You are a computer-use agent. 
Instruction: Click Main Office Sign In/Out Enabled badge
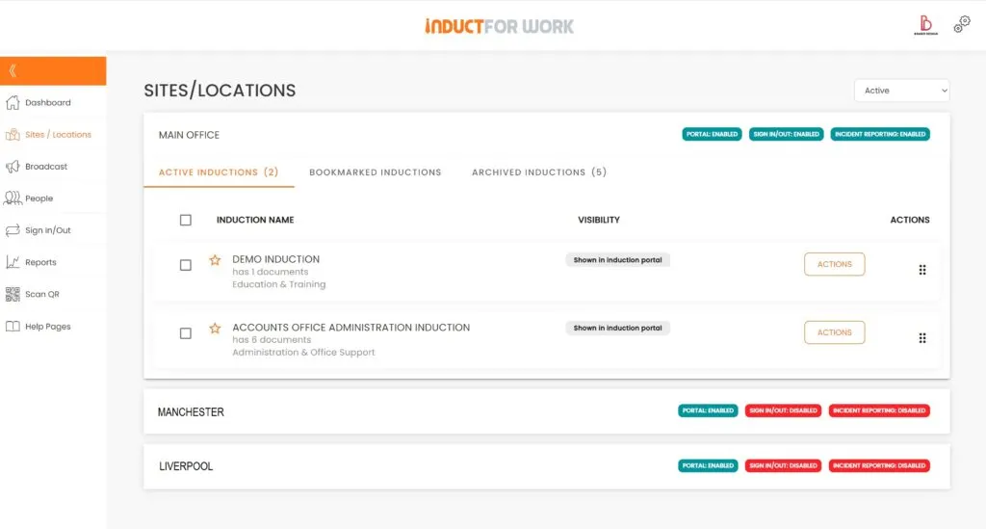[786, 134]
